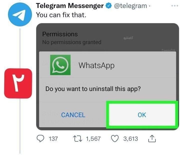Click the reply speech bubble icon
Viewport: 185px width, 155px height.
40,138
